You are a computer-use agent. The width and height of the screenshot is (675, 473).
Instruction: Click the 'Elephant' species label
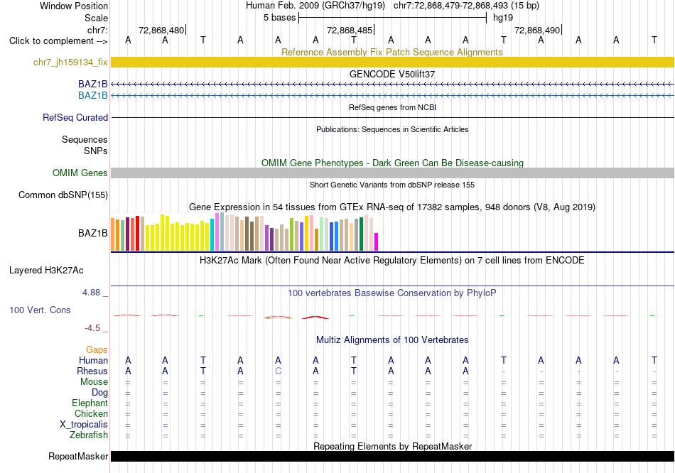click(x=90, y=403)
